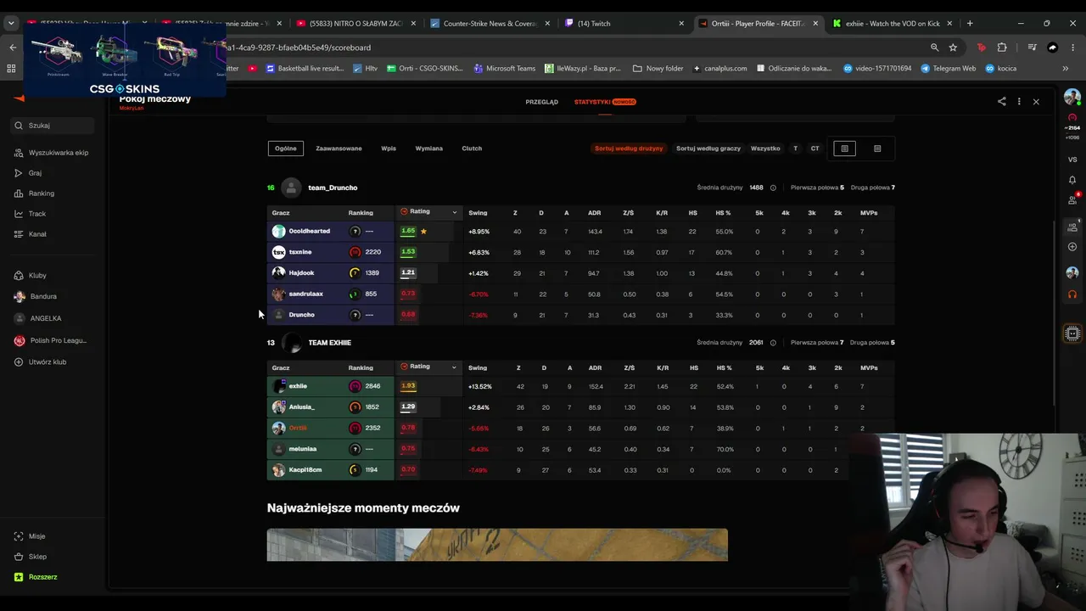The image size is (1086, 611).
Task: Open the match highlight video thumbnail
Action: [x=497, y=545]
